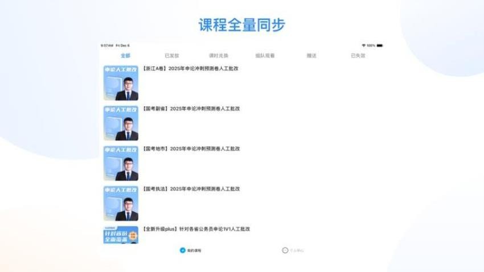Open the 国考副省 course thumbnail

121,123
